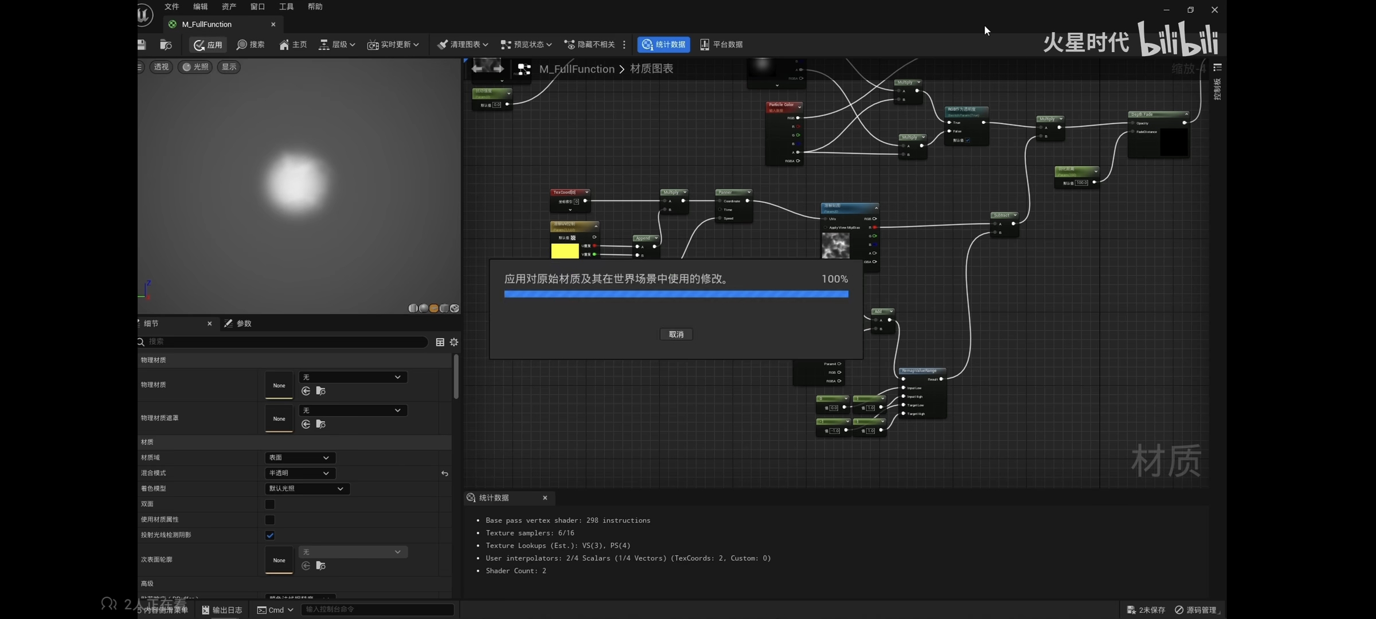Click the 光照 (Lit) viewport button

click(x=195, y=67)
